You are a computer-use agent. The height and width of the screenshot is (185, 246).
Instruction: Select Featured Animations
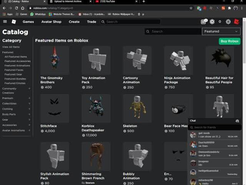tap(17, 65)
